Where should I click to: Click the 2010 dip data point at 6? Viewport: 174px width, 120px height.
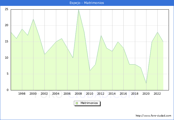[x=90, y=71]
